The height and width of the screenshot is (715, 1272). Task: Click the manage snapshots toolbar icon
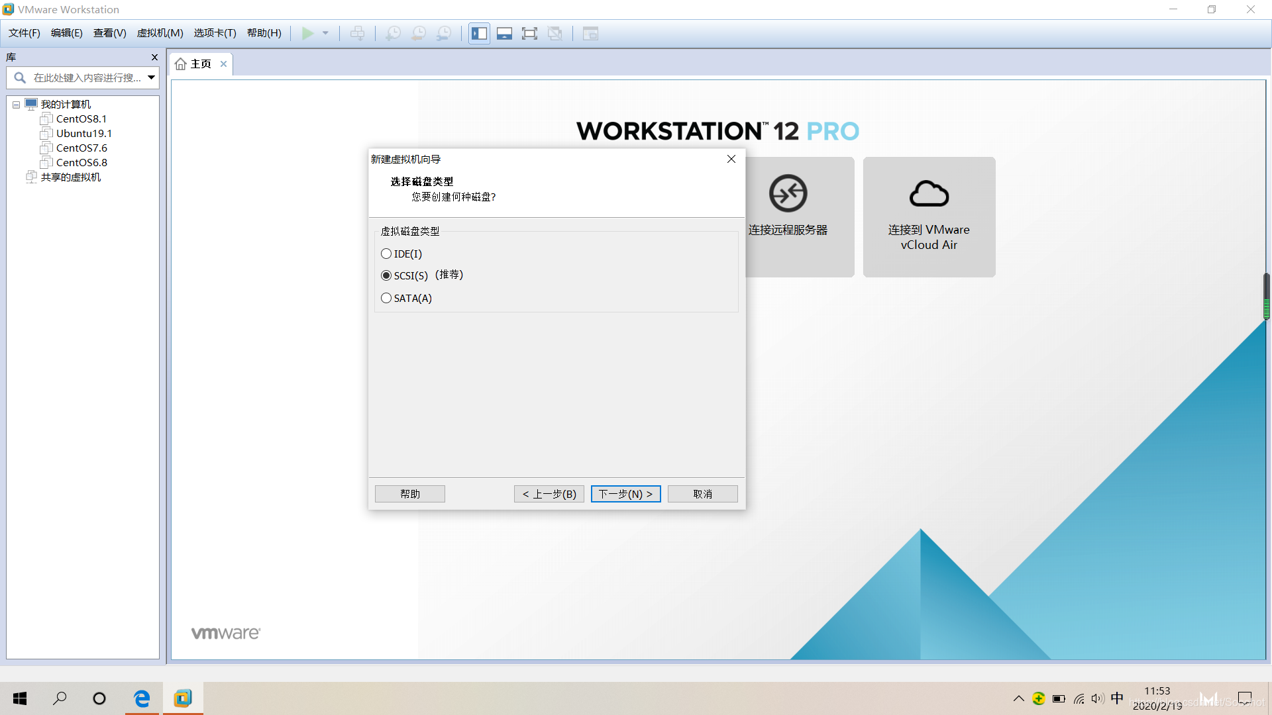coord(444,33)
